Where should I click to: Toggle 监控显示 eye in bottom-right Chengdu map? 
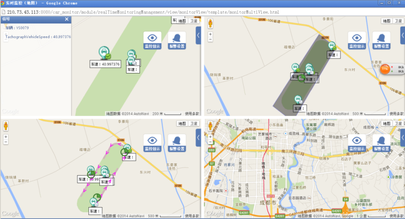[x=357, y=143]
